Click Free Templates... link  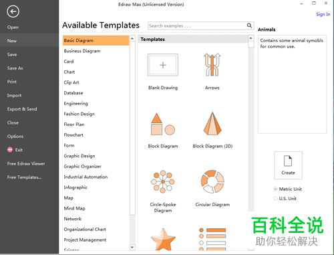tap(24, 177)
